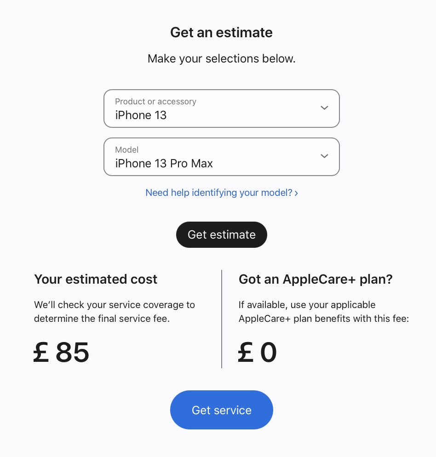
Task: Click the 'Model' field label
Action: [126, 150]
